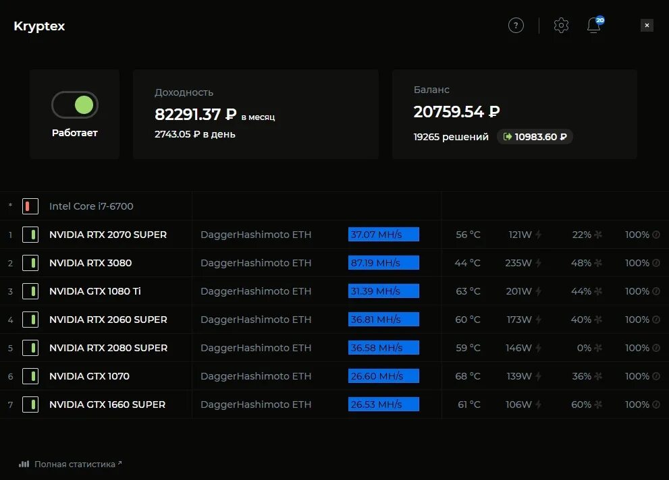Click power bolt icon next to 106W

(x=539, y=404)
